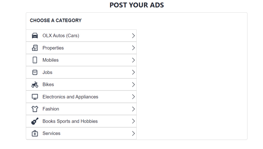Click the briefcase icon beside Jobs
Image resolution: width=263 pixels, height=149 pixels.
coord(35,72)
